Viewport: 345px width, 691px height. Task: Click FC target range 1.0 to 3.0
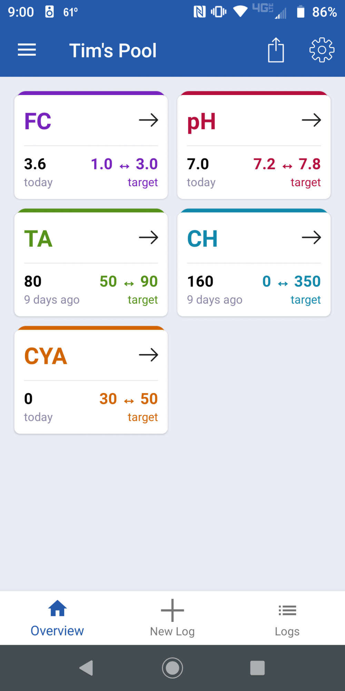click(124, 164)
